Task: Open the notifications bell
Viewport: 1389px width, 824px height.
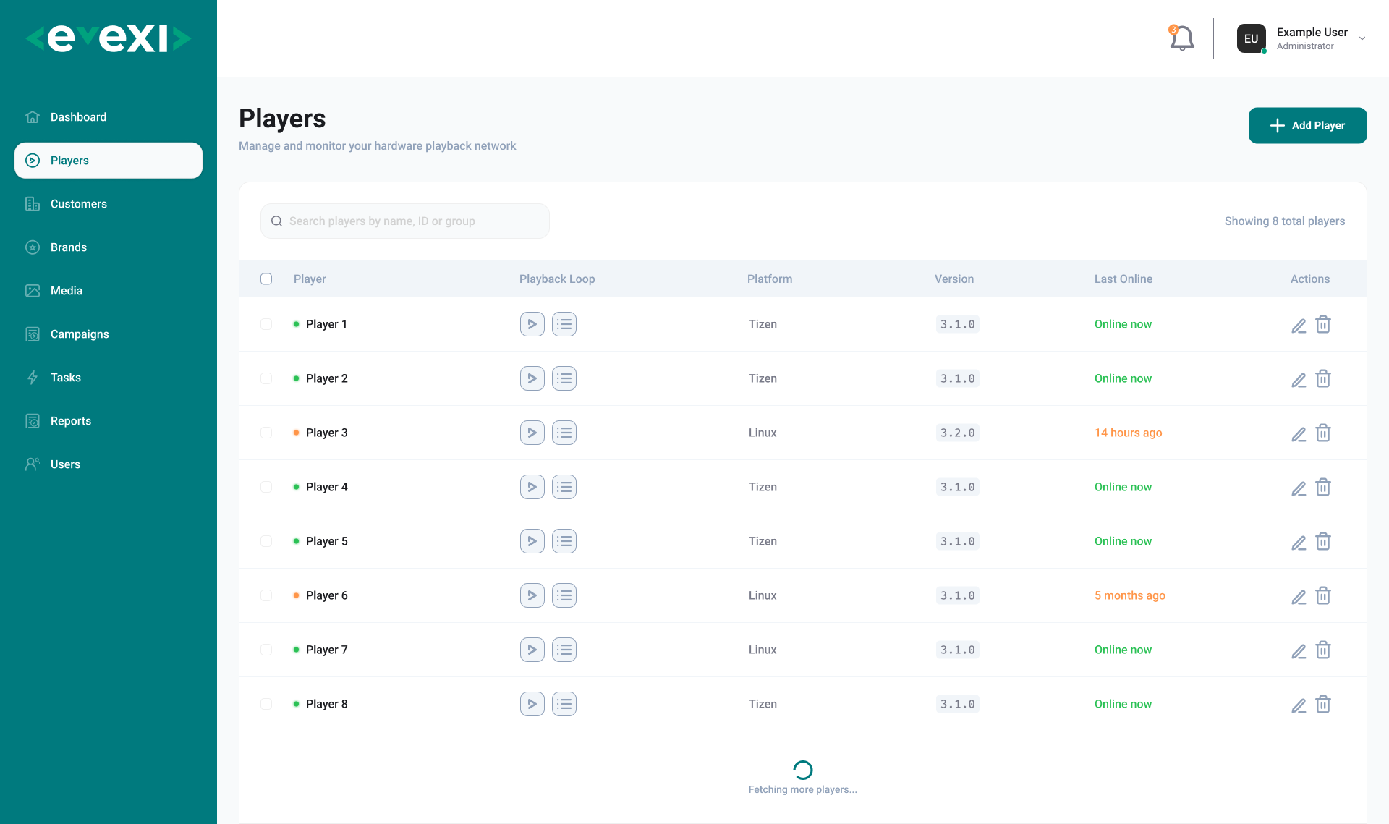Action: pos(1181,38)
